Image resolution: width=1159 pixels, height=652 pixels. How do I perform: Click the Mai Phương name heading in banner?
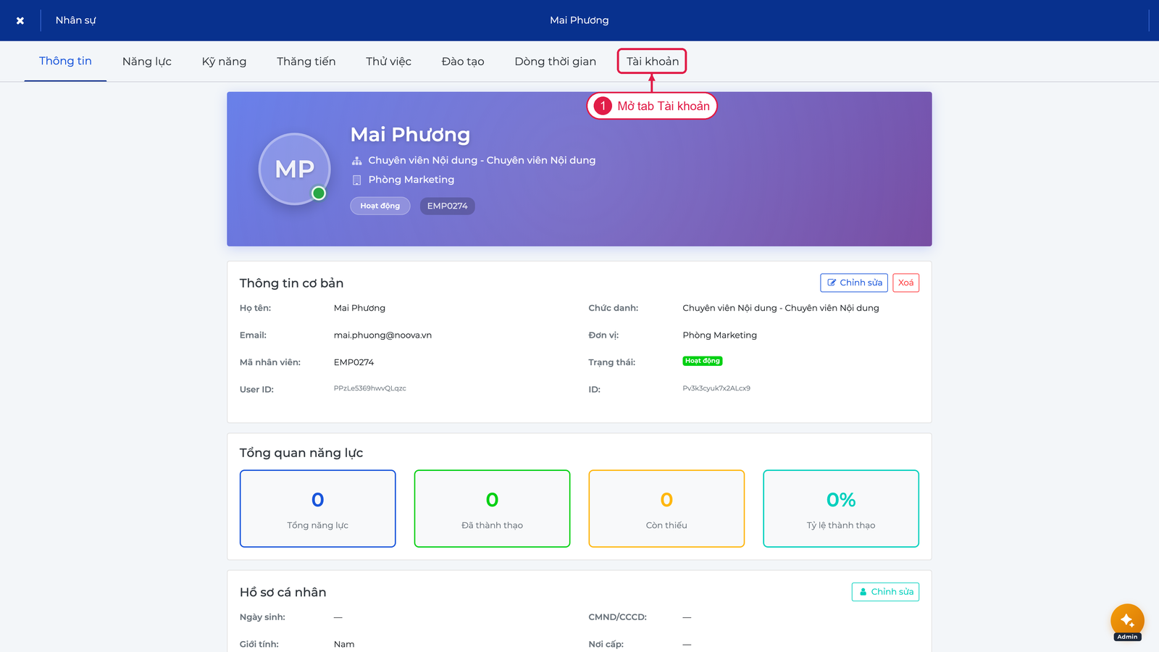coord(410,135)
